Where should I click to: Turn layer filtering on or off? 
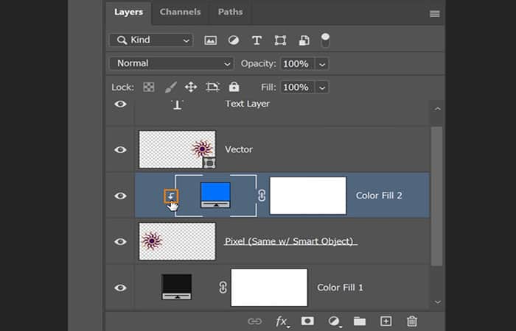[325, 40]
